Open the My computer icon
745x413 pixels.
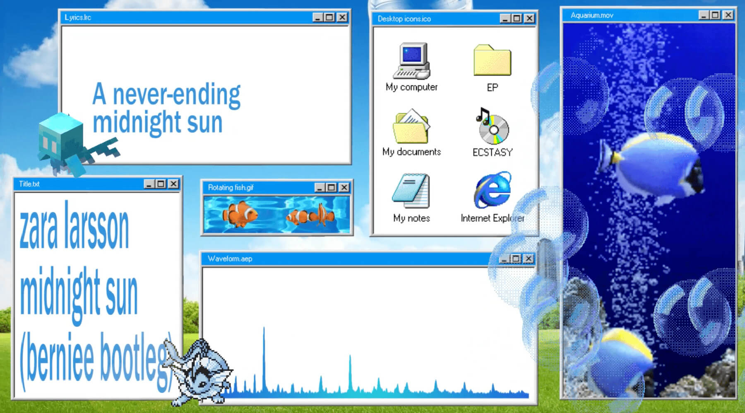pos(412,61)
